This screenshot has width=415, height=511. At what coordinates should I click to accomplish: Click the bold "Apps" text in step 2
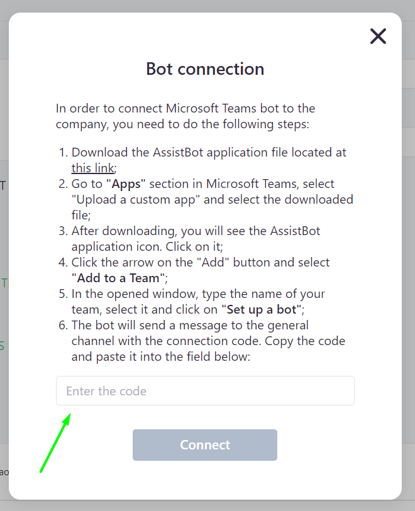[126, 184]
